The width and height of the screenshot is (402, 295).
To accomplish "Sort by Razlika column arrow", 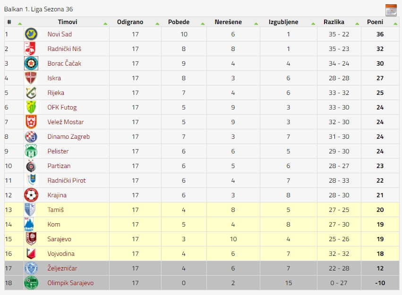I will pos(357,24).
